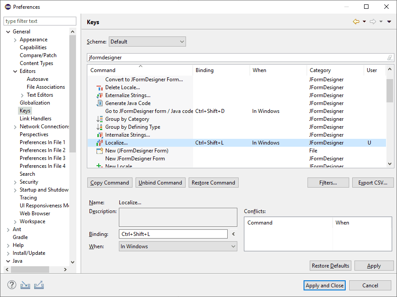Focus the preferences type filter text field
This screenshot has height=297, width=397.
[40, 21]
